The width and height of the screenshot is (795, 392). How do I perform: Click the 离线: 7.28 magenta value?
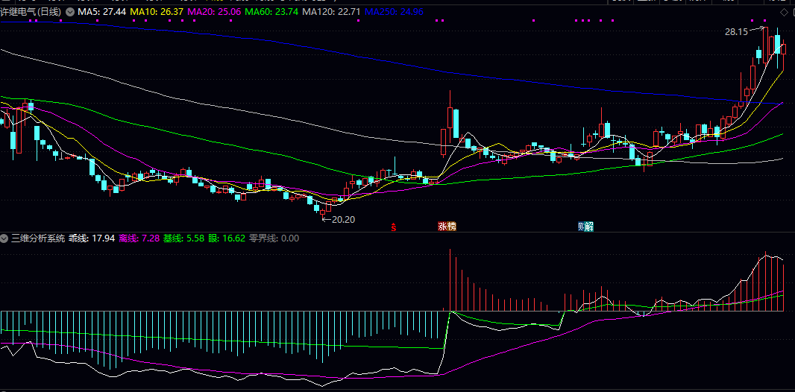pos(139,238)
